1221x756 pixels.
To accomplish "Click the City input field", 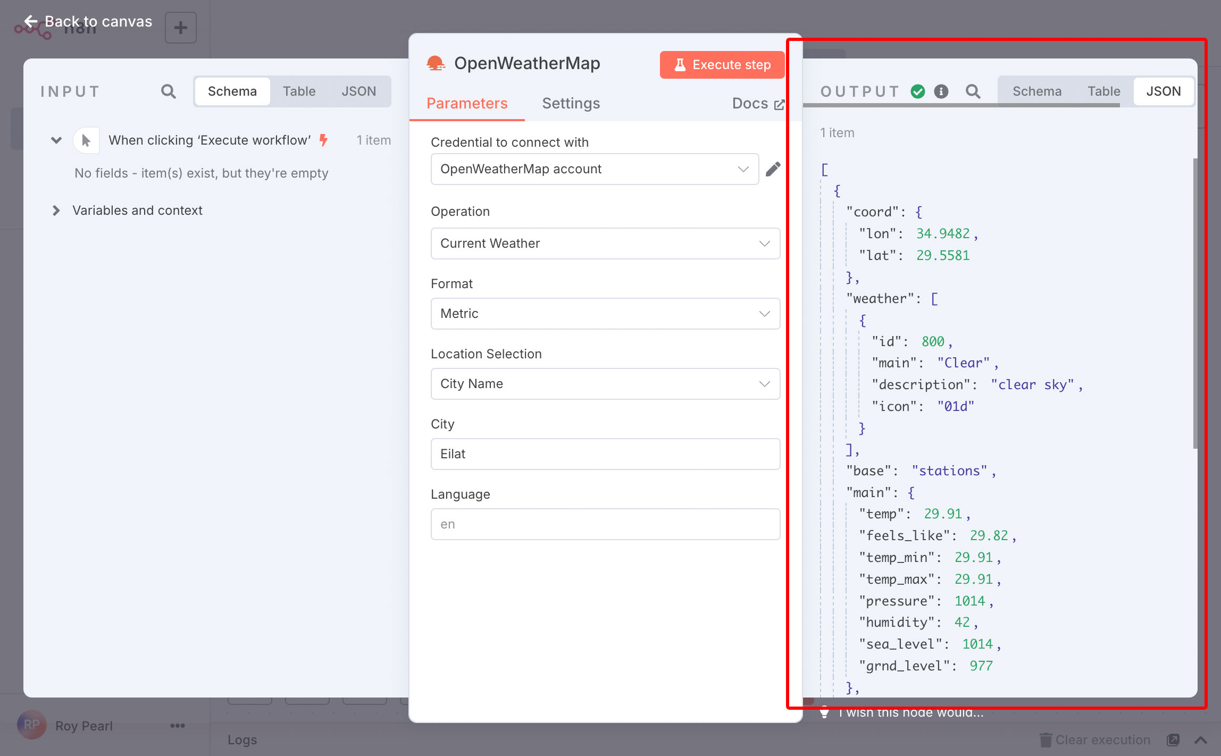I will [605, 454].
